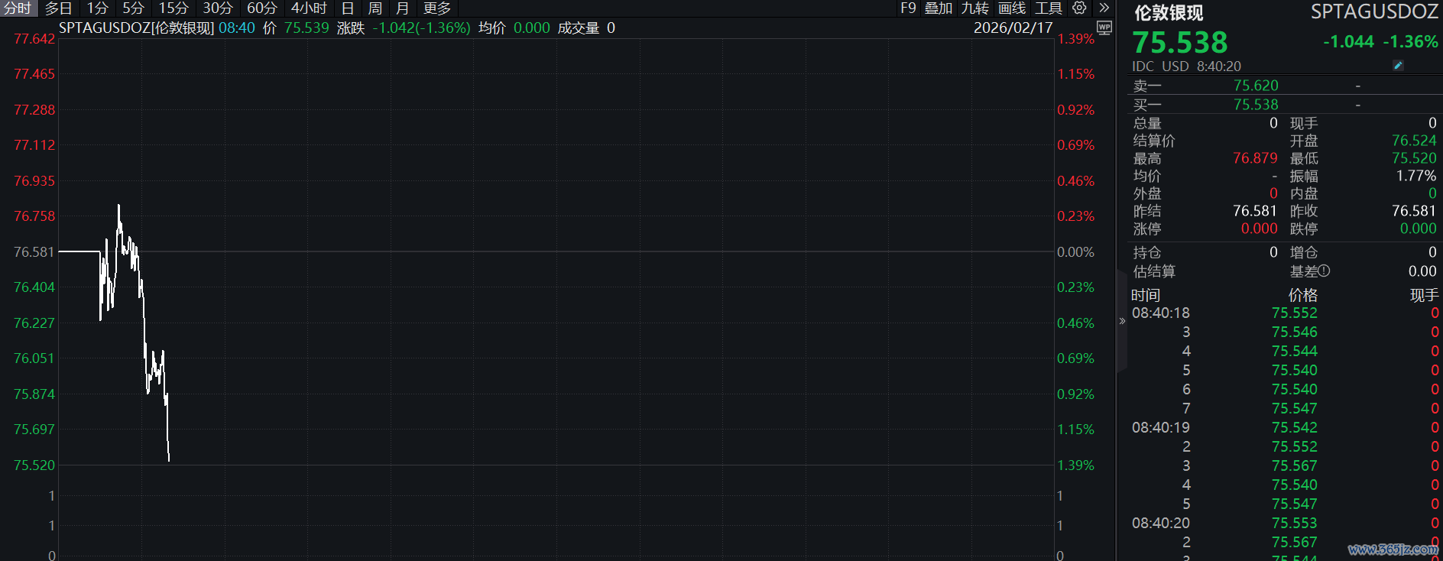Switch to the 日 daily chart
This screenshot has width=1443, height=561.
tap(348, 8)
